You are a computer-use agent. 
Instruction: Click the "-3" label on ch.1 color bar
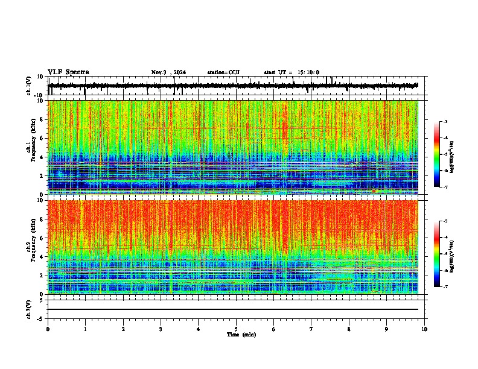(445, 121)
